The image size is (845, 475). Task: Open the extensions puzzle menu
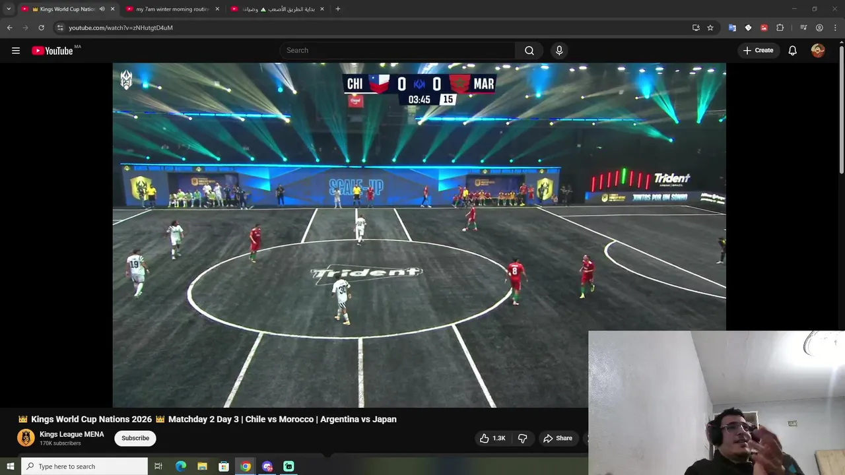(780, 28)
